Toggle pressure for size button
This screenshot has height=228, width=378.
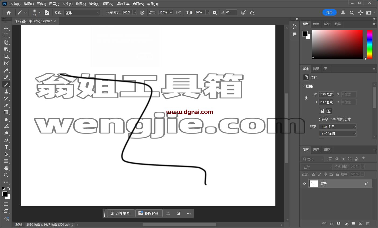click(243, 13)
